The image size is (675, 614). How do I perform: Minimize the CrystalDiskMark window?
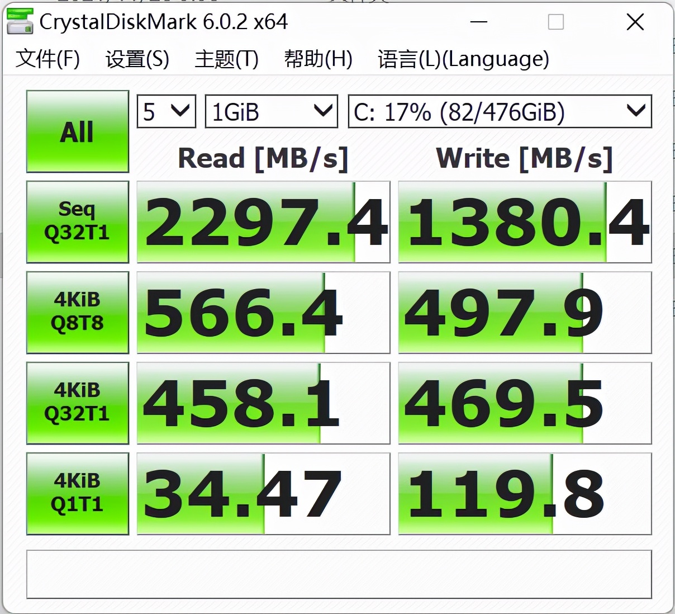[x=479, y=22]
